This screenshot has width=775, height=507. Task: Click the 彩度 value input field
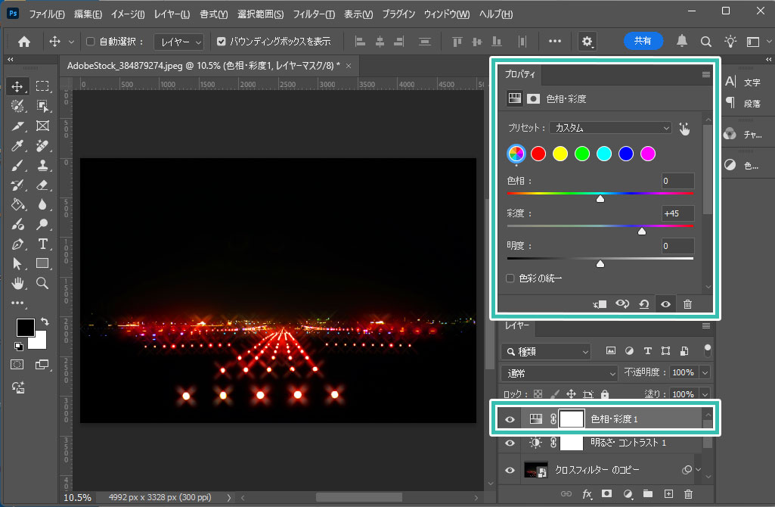677,213
